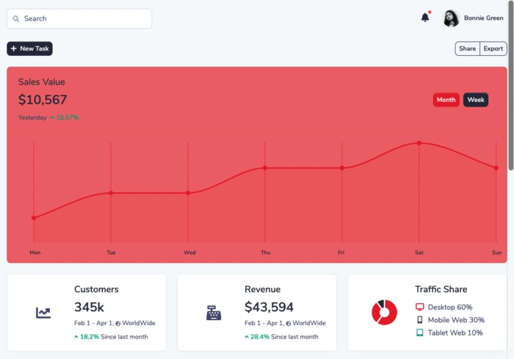Click the Tue data point on chart
This screenshot has width=514, height=359.
[111, 193]
